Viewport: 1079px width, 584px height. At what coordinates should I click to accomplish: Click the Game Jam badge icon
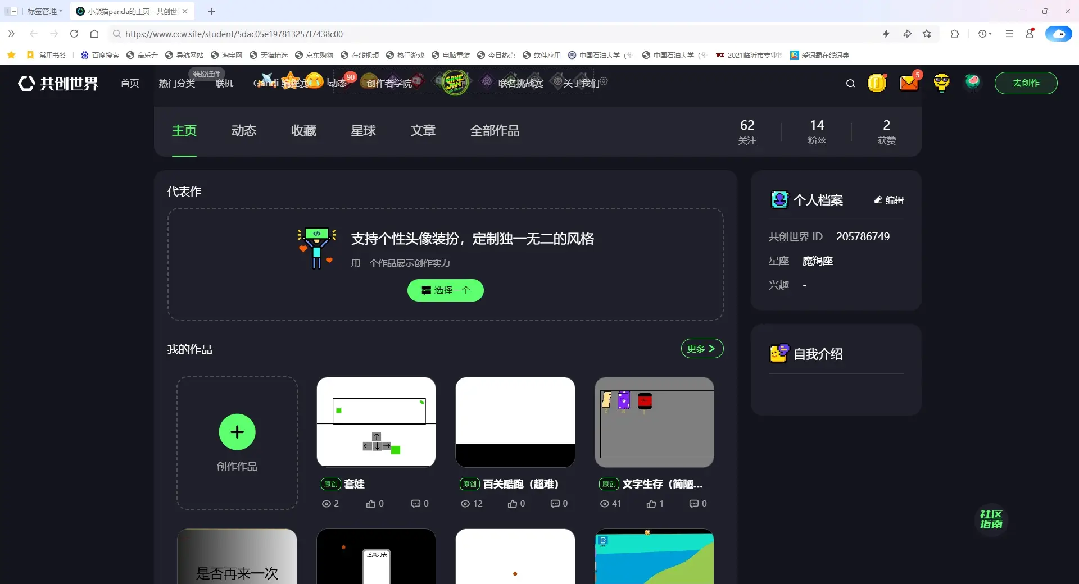(455, 83)
